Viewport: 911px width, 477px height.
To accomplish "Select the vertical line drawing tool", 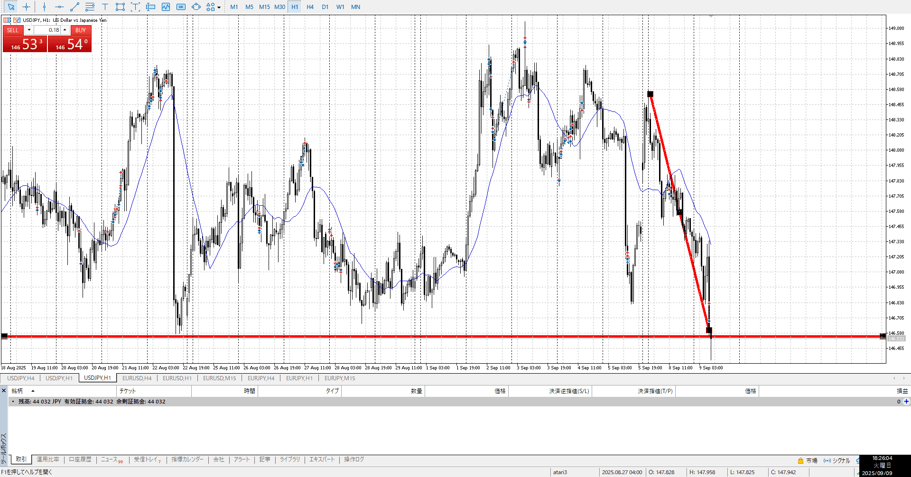I will tap(44, 7).
